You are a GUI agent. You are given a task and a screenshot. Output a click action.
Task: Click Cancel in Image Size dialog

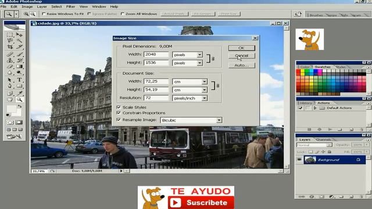click(242, 56)
